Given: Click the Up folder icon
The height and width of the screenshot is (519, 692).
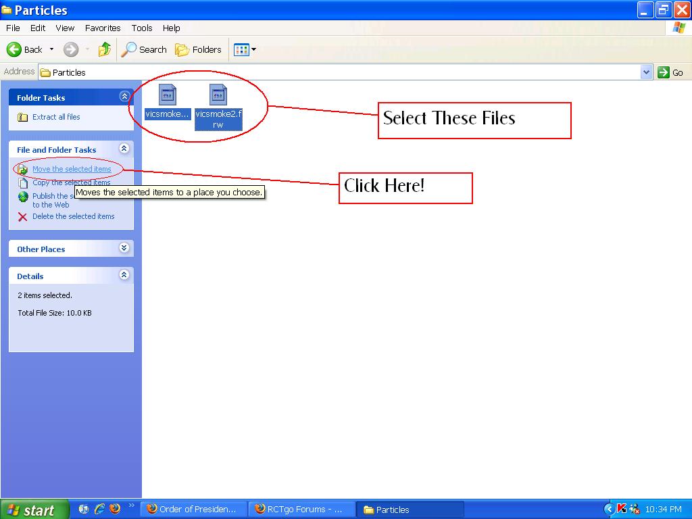Looking at the screenshot, I should click(x=105, y=49).
